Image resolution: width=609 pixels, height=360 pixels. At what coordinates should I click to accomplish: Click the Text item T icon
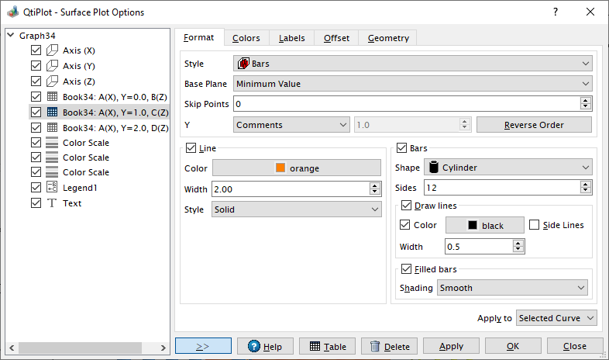coord(52,203)
